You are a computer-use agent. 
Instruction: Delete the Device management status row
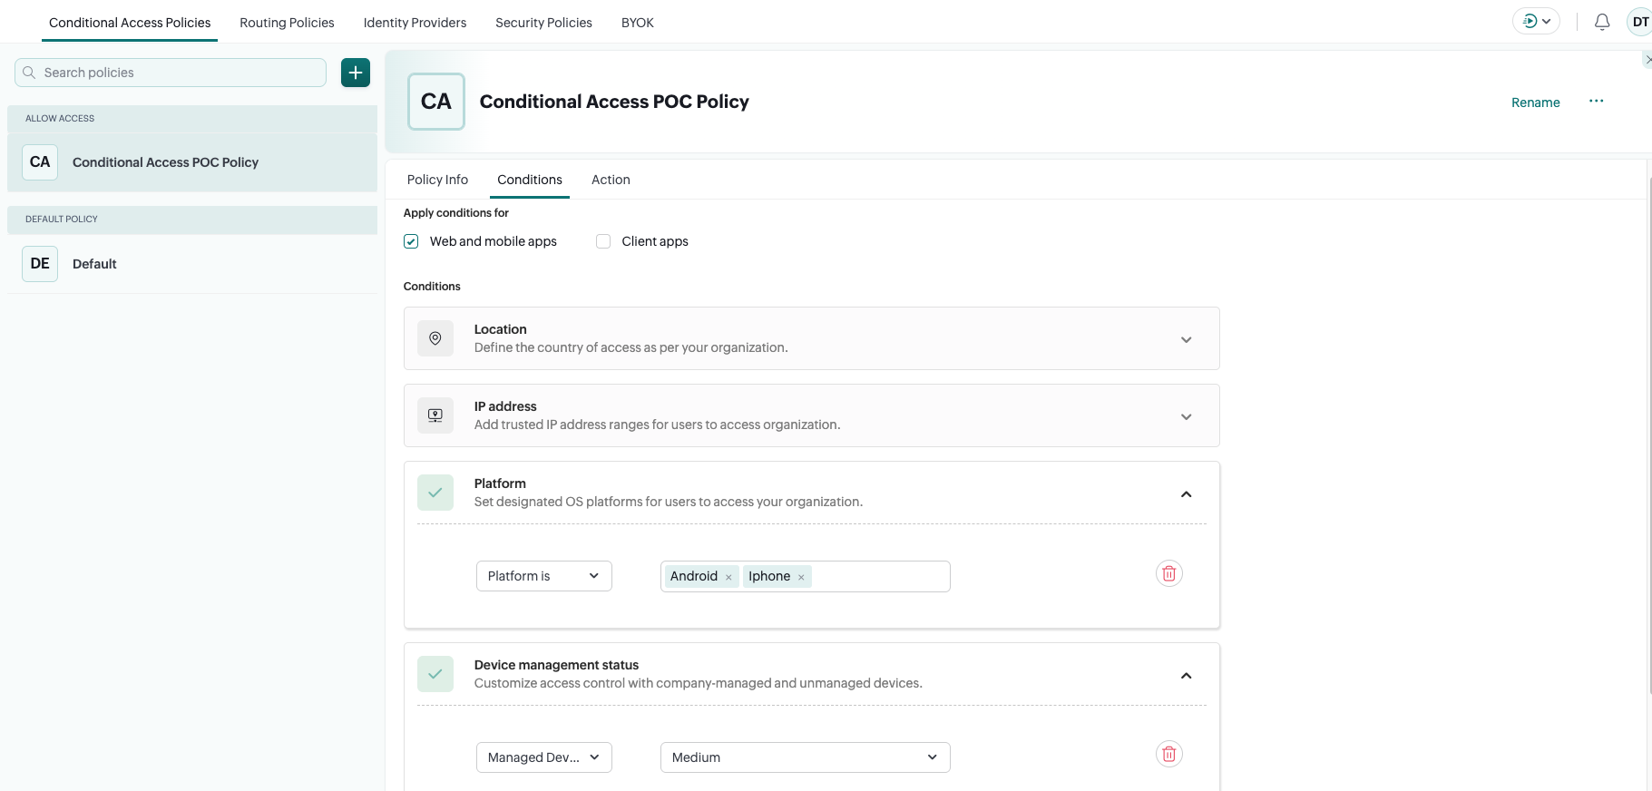point(1168,754)
